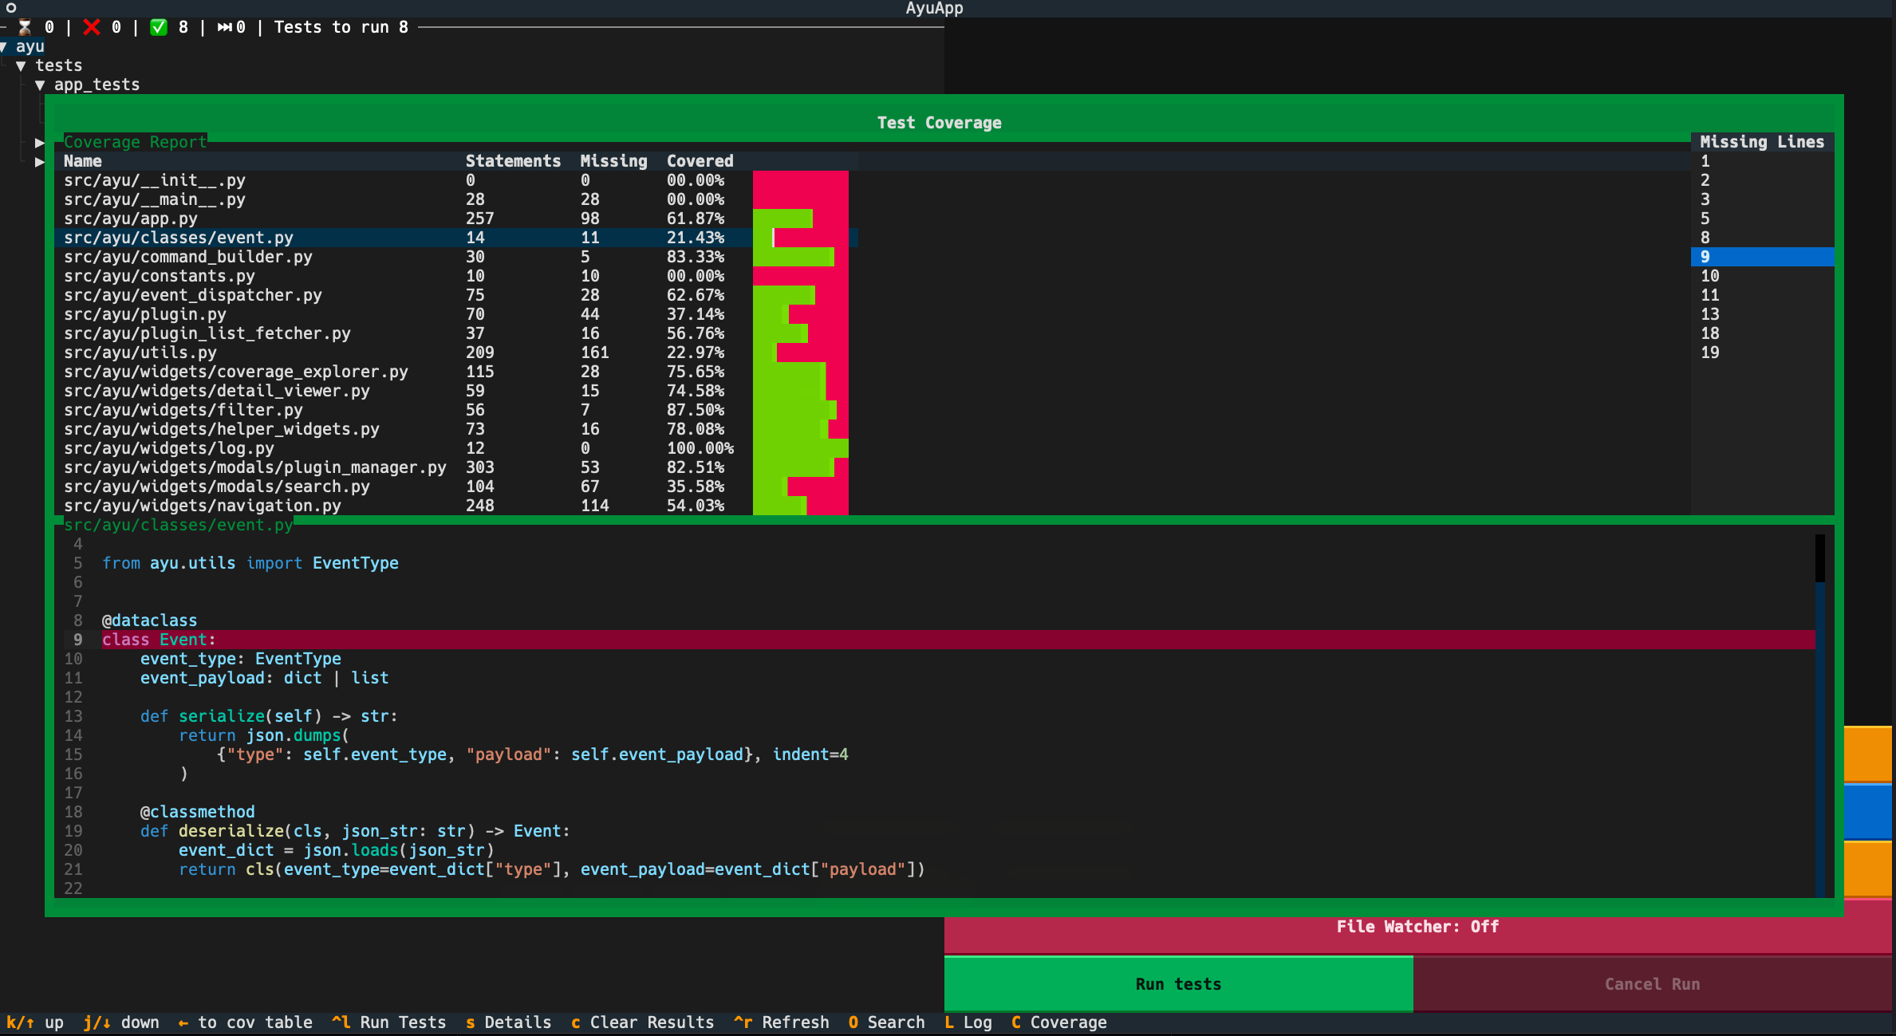The width and height of the screenshot is (1896, 1036).
Task: Click the circle icon in title bar
Action: click(11, 8)
